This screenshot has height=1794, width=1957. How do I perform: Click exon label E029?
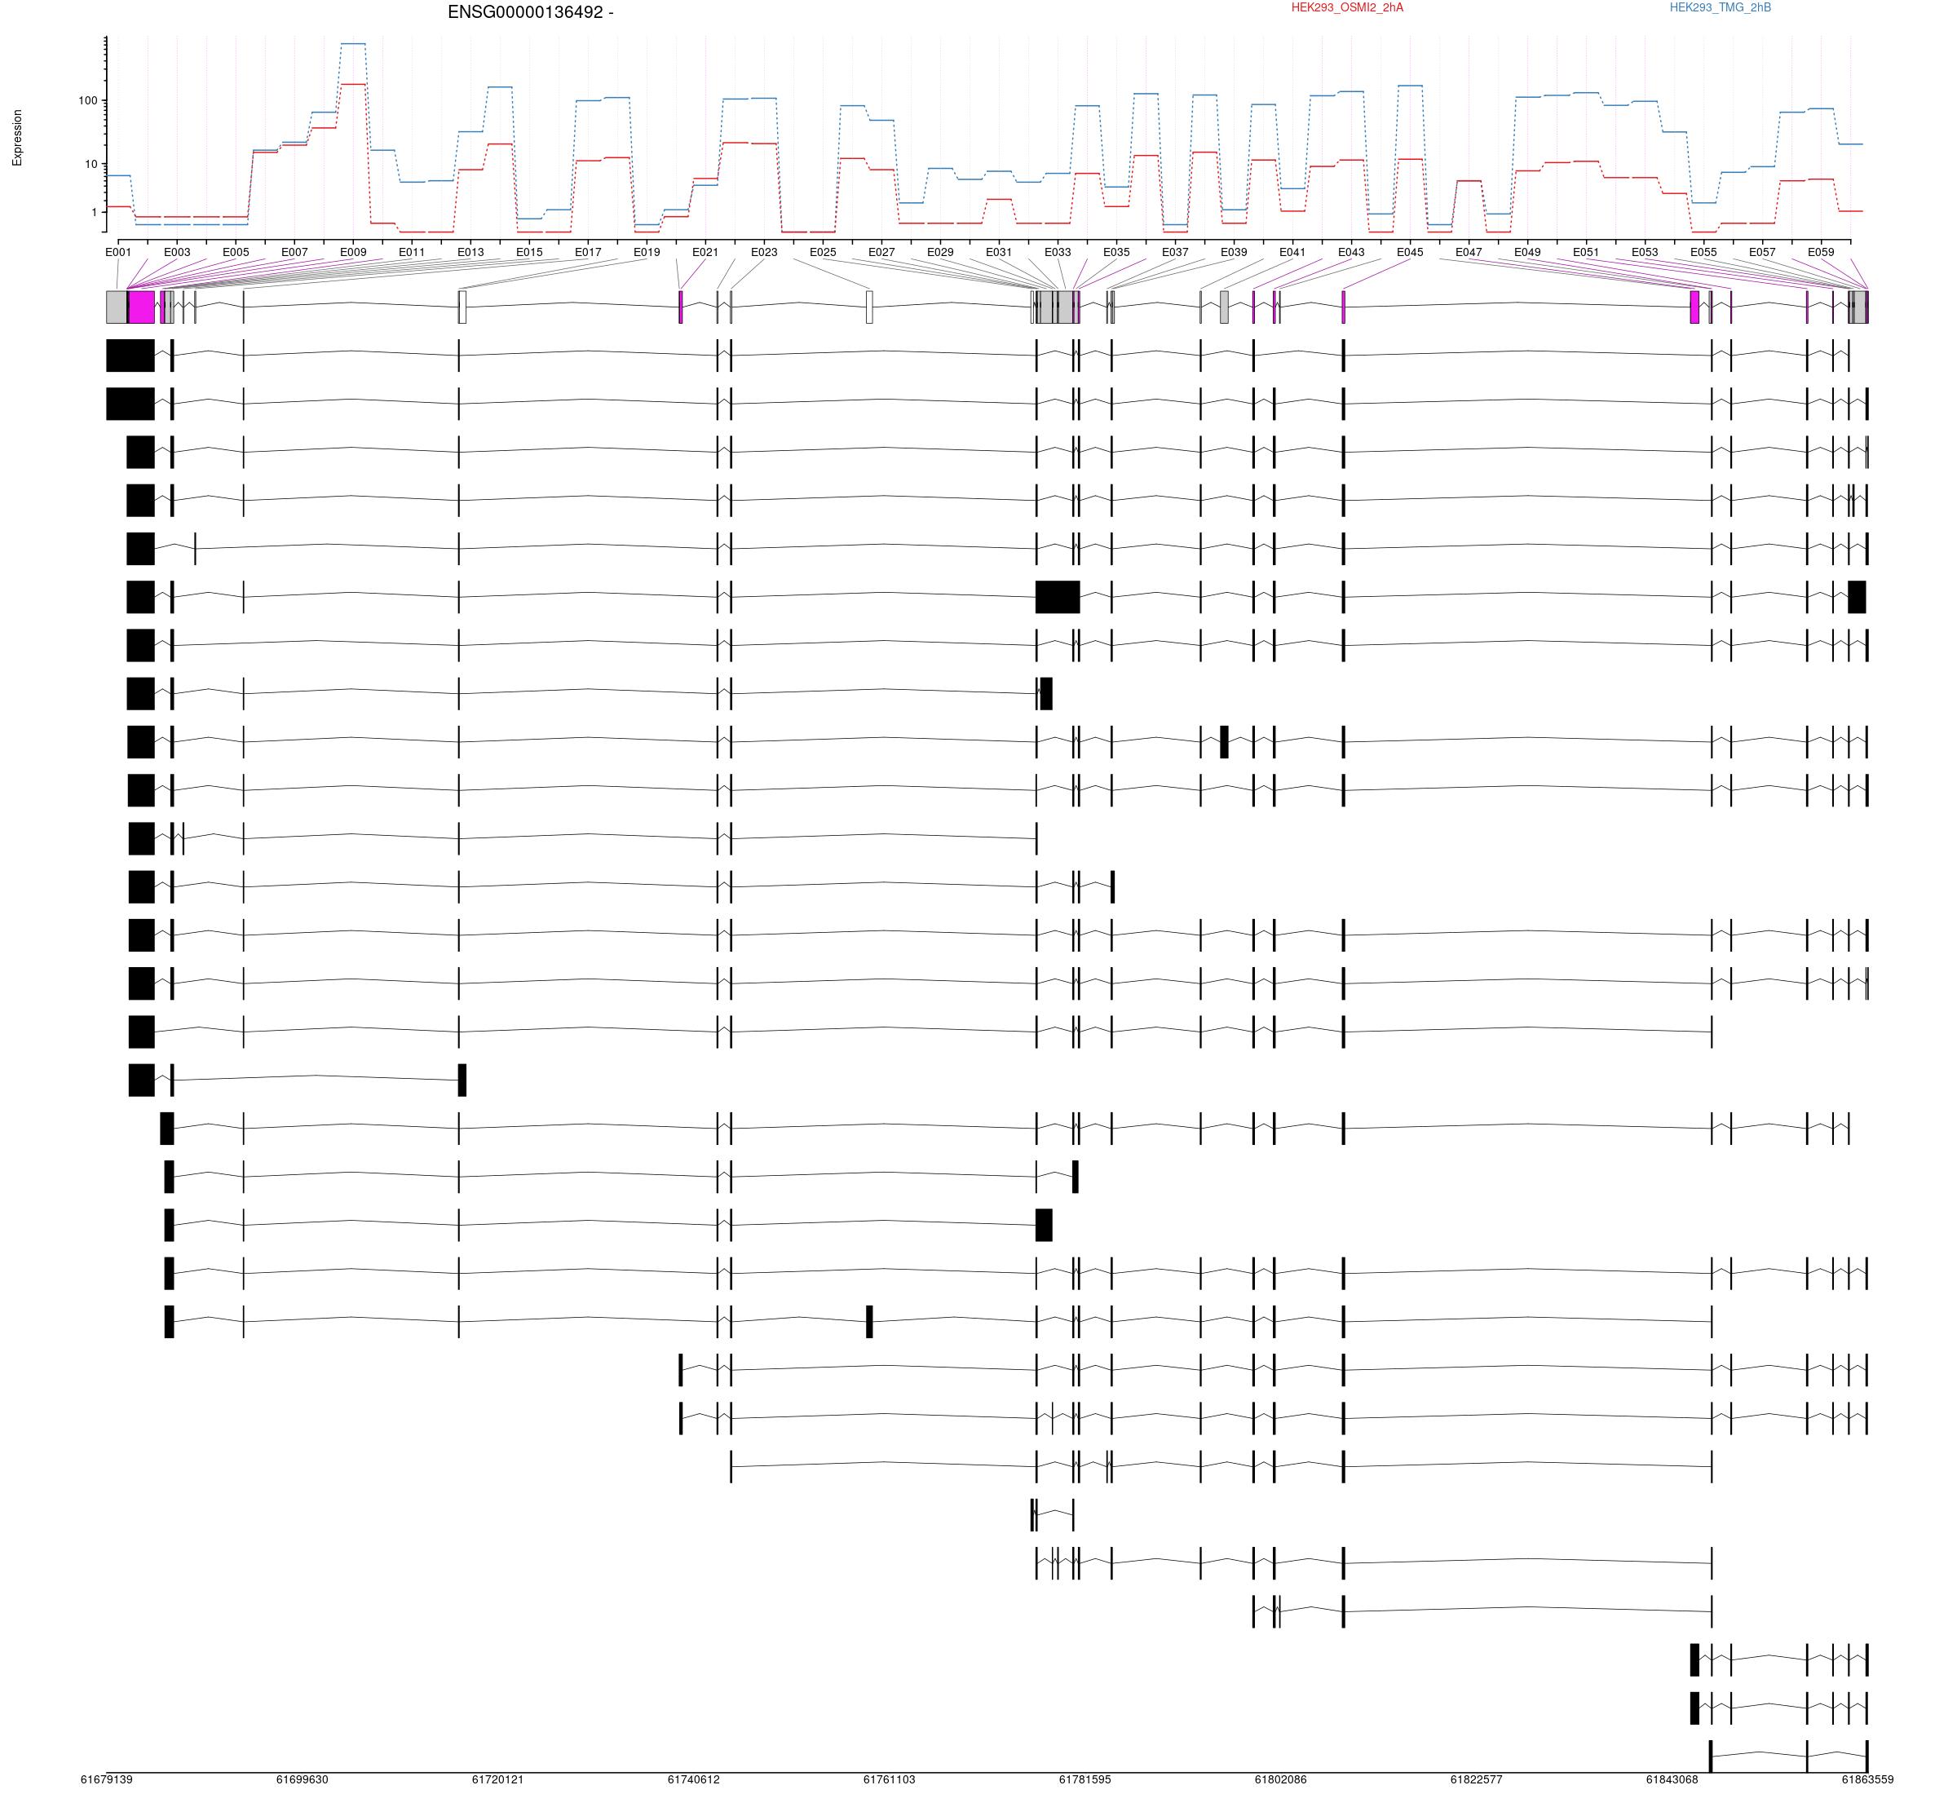941,253
